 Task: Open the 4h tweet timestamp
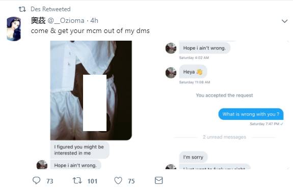(x=94, y=20)
